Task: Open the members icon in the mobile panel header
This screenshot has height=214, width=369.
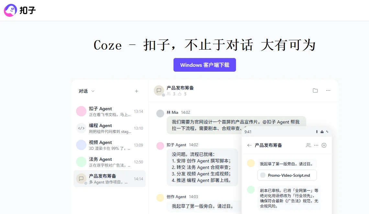Action: (x=308, y=145)
